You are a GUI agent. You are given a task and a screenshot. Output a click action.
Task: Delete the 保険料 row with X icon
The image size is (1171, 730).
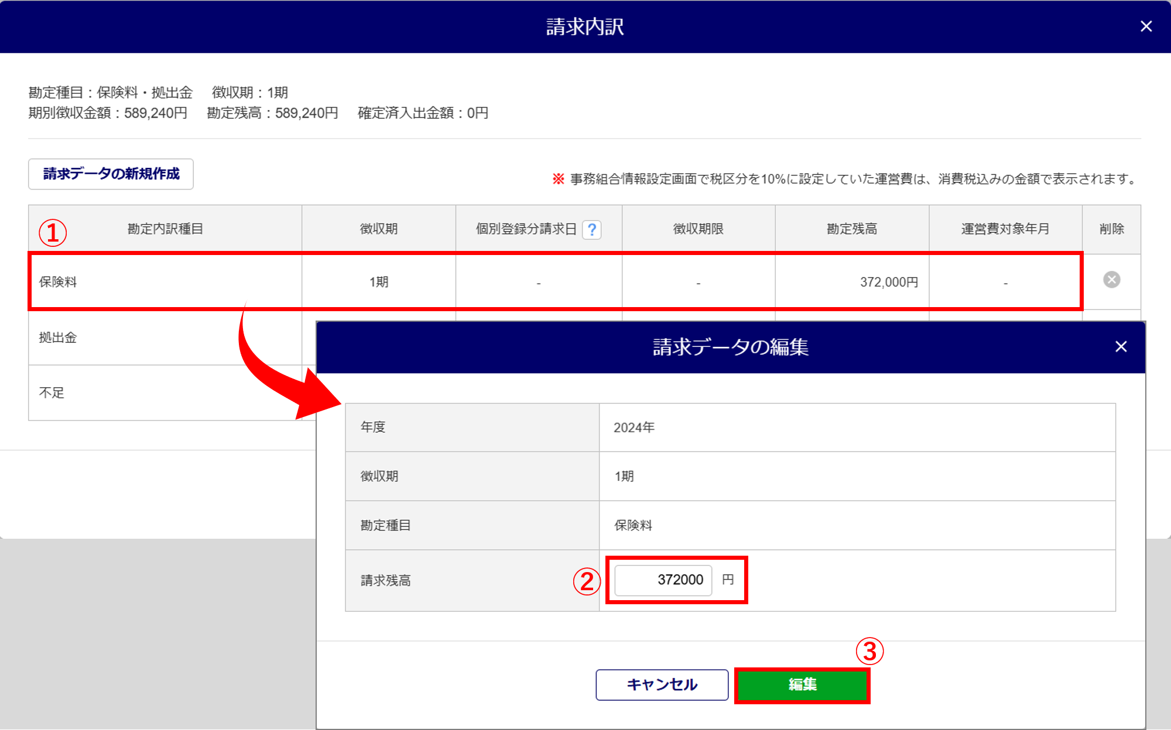[x=1111, y=280]
